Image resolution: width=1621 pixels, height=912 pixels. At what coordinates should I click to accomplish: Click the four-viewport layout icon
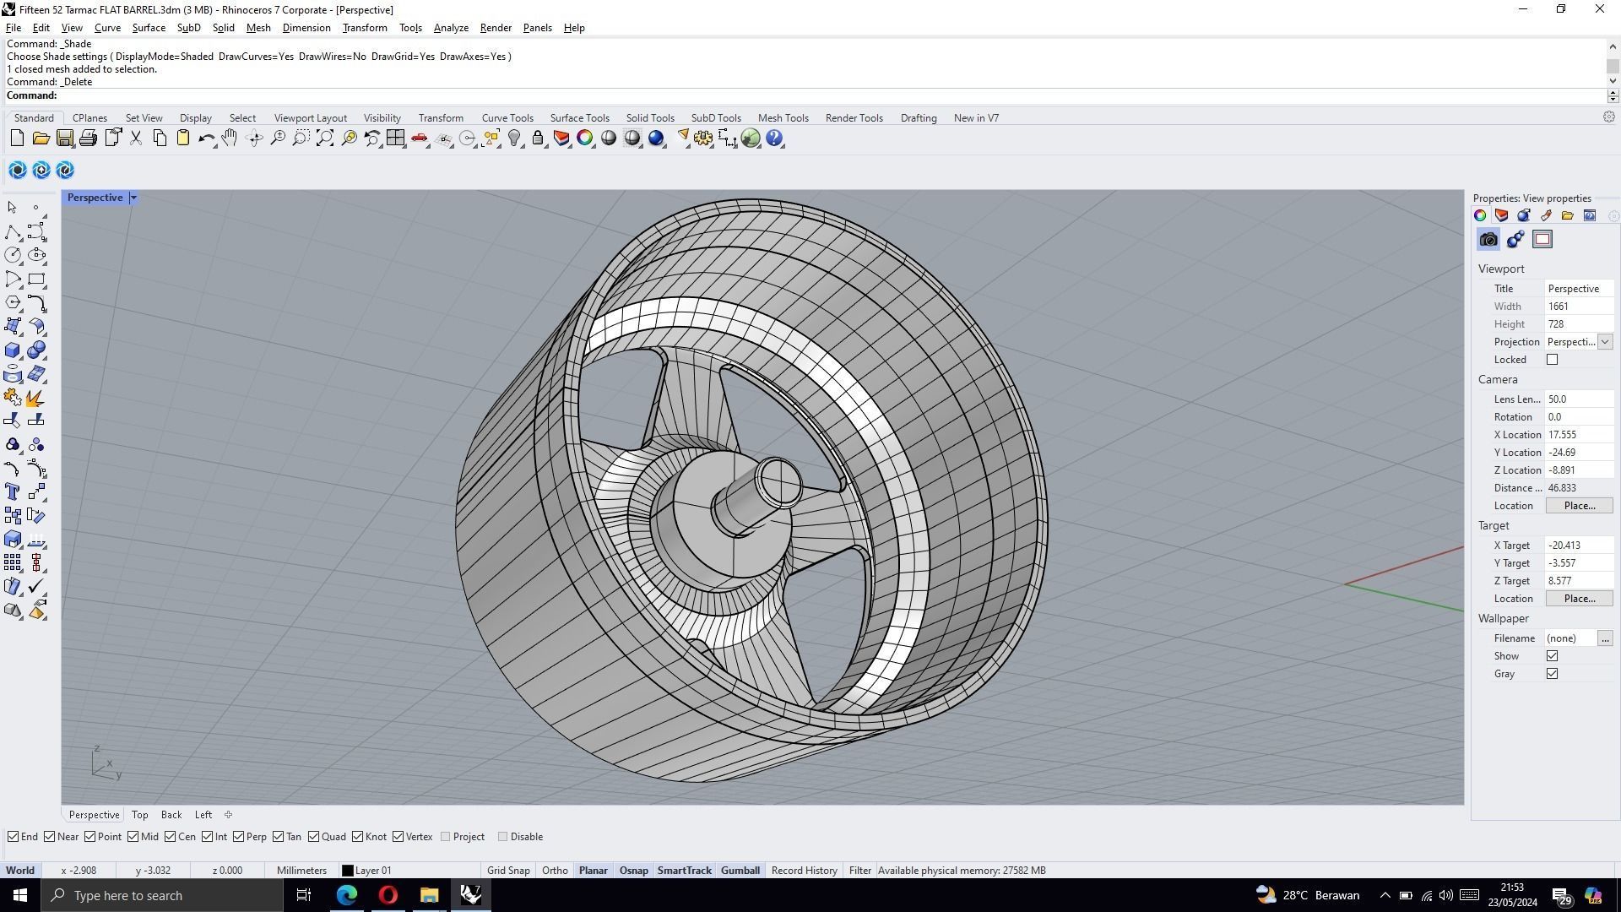[395, 138]
